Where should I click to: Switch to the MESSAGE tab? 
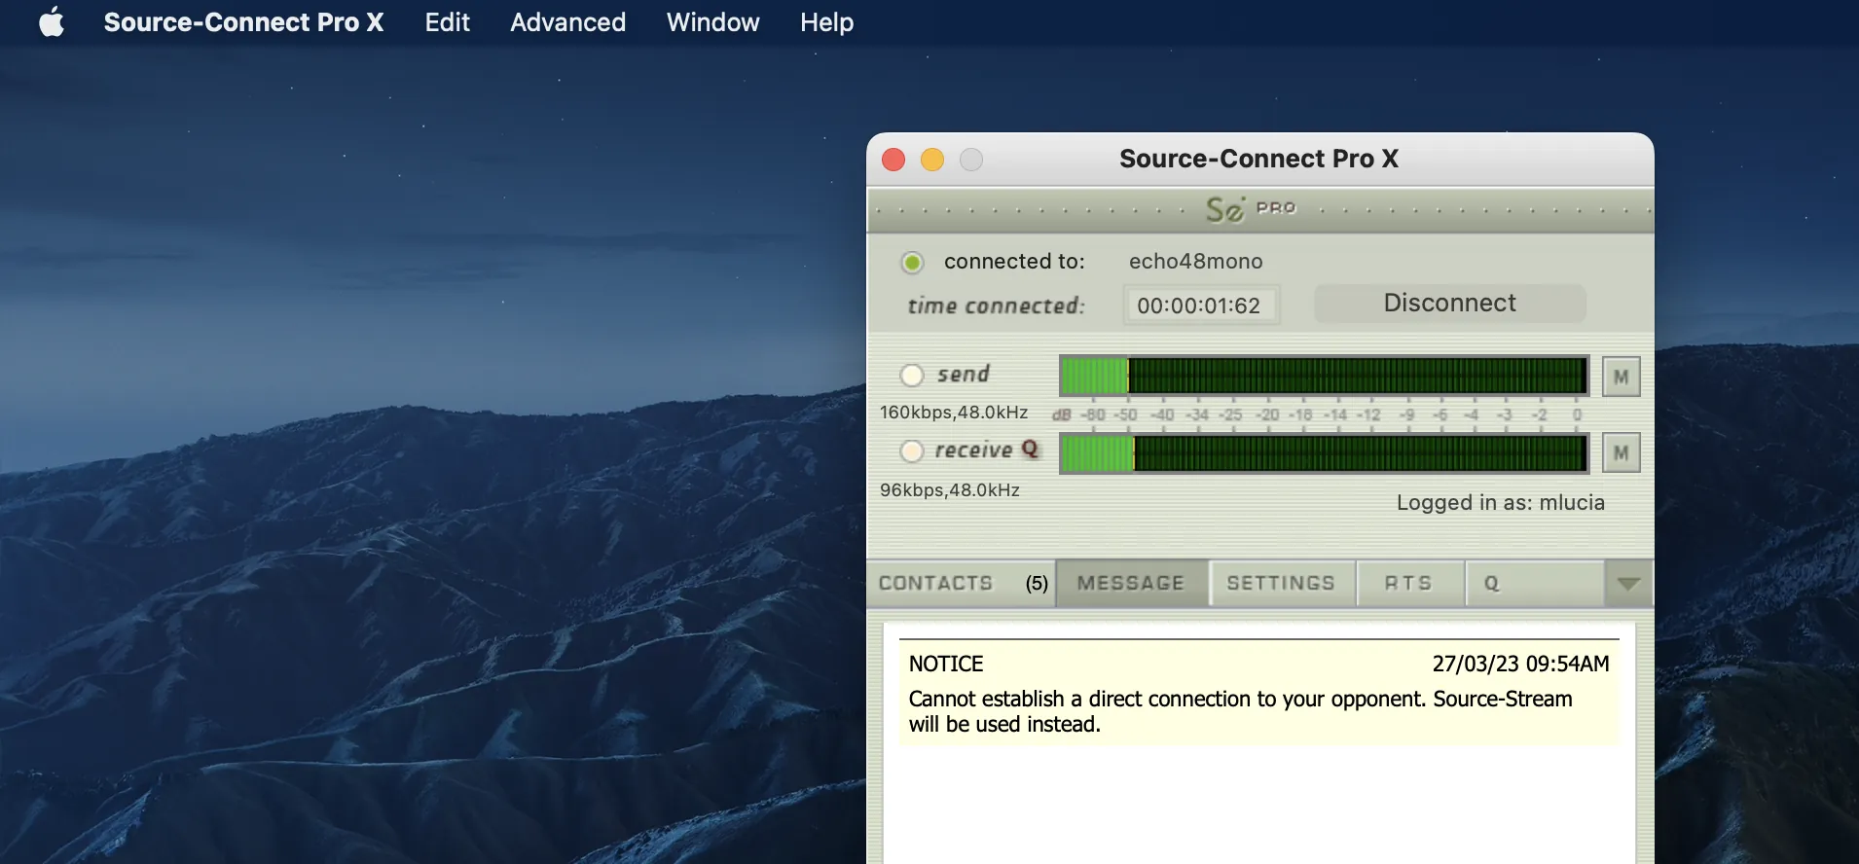coord(1131,583)
